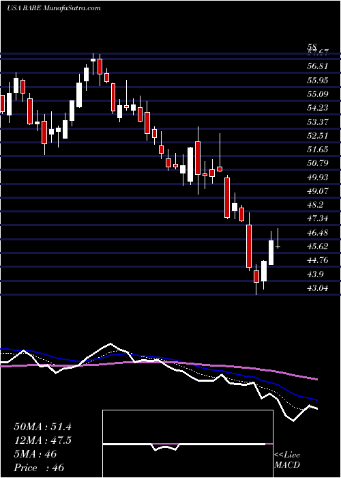Viewport: 341px width, 478px height.
Task: Click the 'Price : 46' reading
Action: [x=39, y=467]
